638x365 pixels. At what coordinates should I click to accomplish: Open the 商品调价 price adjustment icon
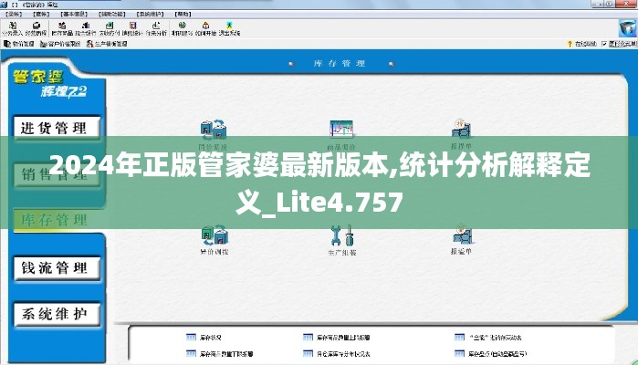click(x=341, y=129)
